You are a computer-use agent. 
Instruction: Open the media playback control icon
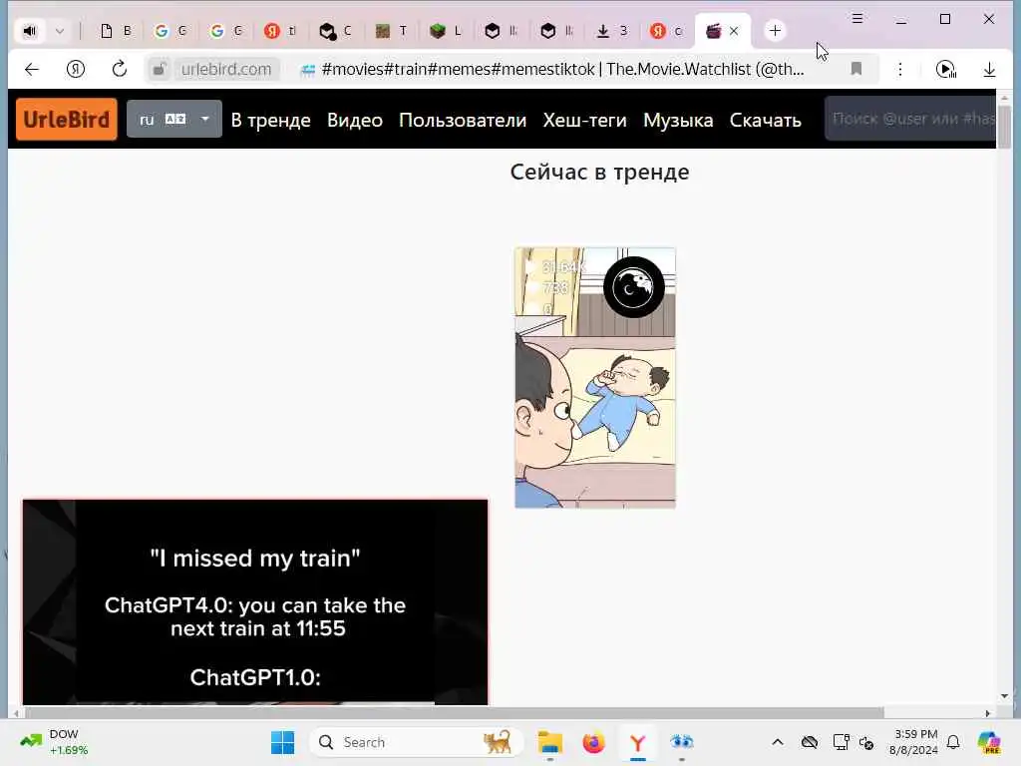pos(945,69)
